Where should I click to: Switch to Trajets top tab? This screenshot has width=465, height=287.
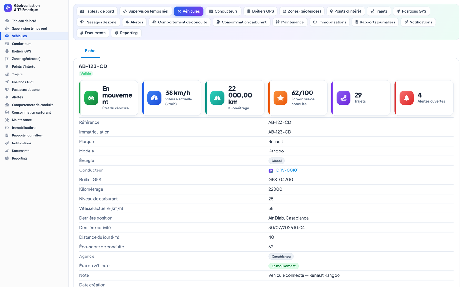click(379, 11)
